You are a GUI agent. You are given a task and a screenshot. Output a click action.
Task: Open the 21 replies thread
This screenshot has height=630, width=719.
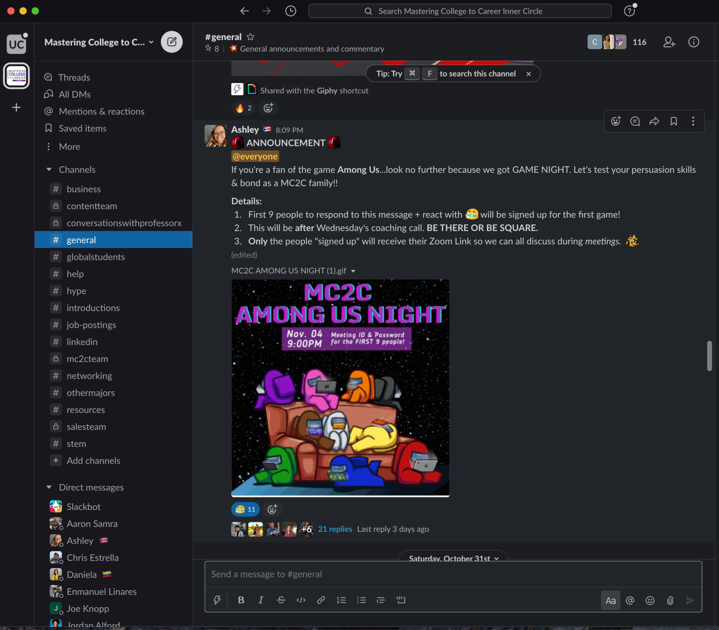[335, 529]
